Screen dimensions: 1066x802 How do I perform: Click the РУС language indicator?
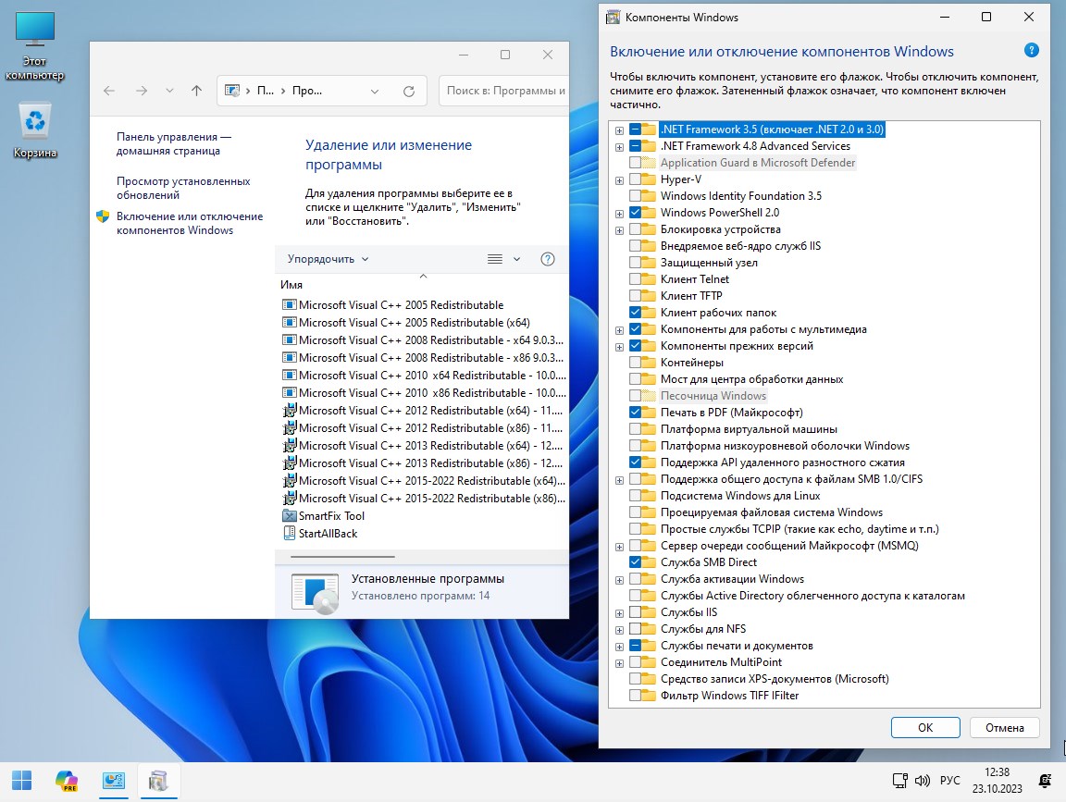(x=949, y=780)
